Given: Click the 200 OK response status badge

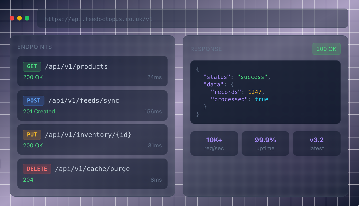Looking at the screenshot, I should point(326,49).
